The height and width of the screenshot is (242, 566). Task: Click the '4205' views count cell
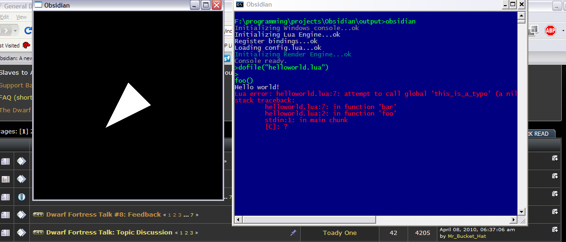pyautogui.click(x=423, y=233)
